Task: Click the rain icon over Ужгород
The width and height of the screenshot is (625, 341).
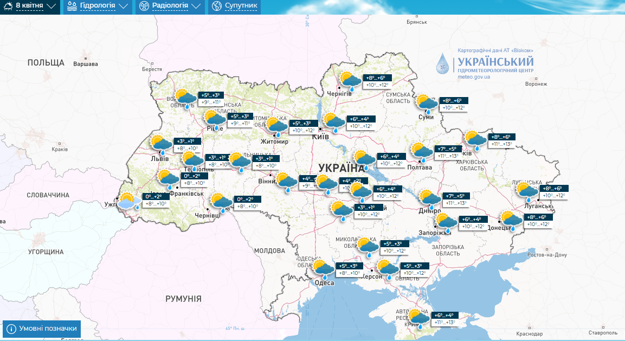Action: click(127, 201)
